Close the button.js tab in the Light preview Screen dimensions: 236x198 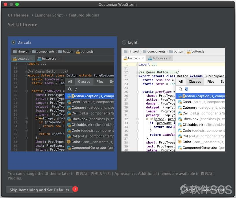click(x=143, y=58)
